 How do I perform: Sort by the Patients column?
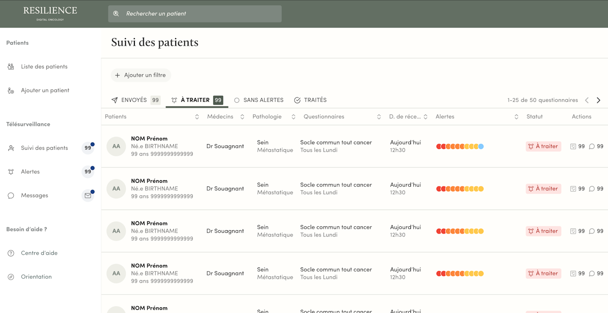pyautogui.click(x=197, y=117)
